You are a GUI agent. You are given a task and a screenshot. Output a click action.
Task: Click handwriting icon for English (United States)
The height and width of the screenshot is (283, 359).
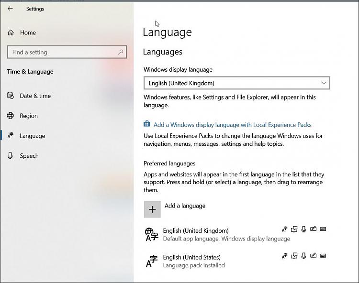click(x=313, y=255)
